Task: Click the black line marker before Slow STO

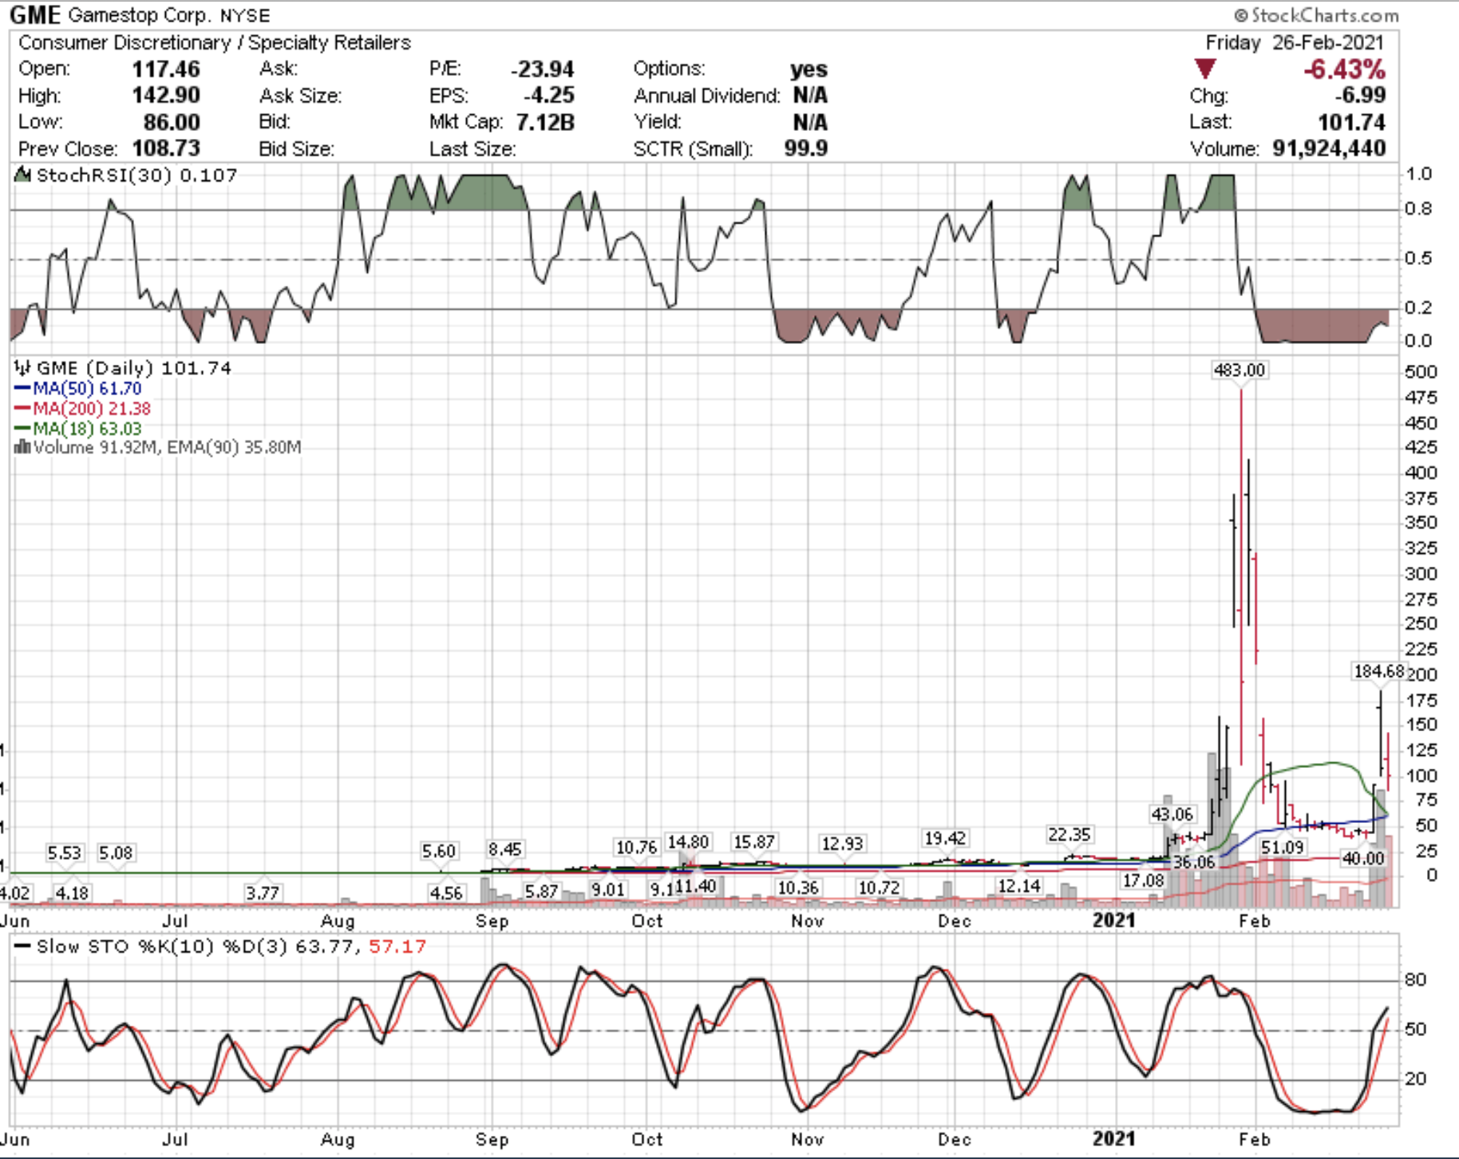Action: (23, 947)
